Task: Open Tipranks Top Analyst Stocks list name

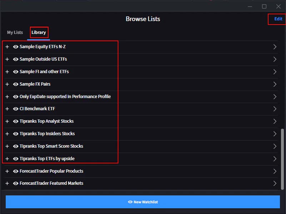Action: click(x=47, y=121)
